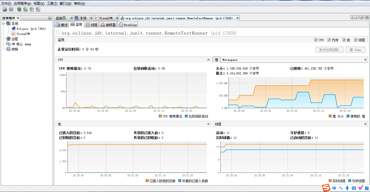Click the Load snapshot toolbar icon
This screenshot has width=370, height=192.
[5, 9]
